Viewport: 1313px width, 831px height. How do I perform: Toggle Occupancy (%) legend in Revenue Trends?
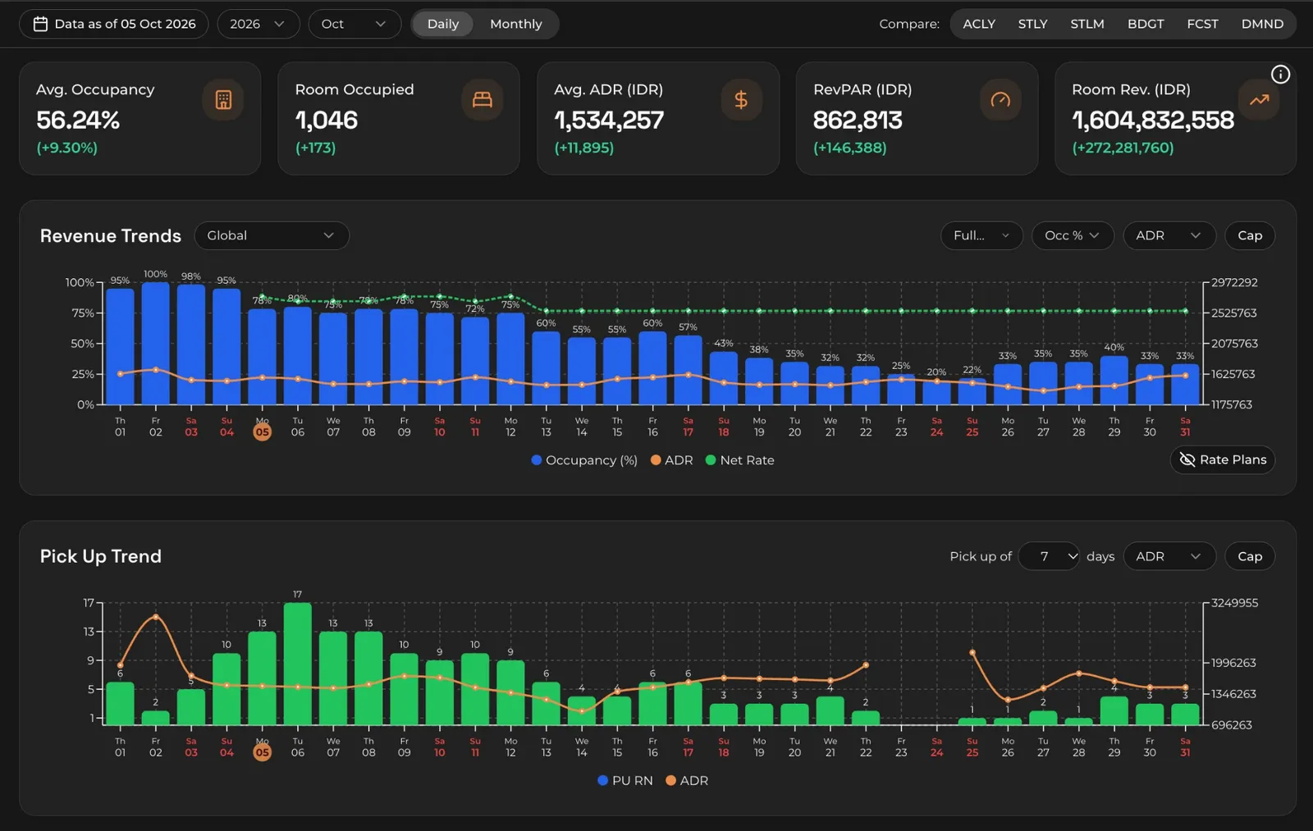click(x=583, y=460)
